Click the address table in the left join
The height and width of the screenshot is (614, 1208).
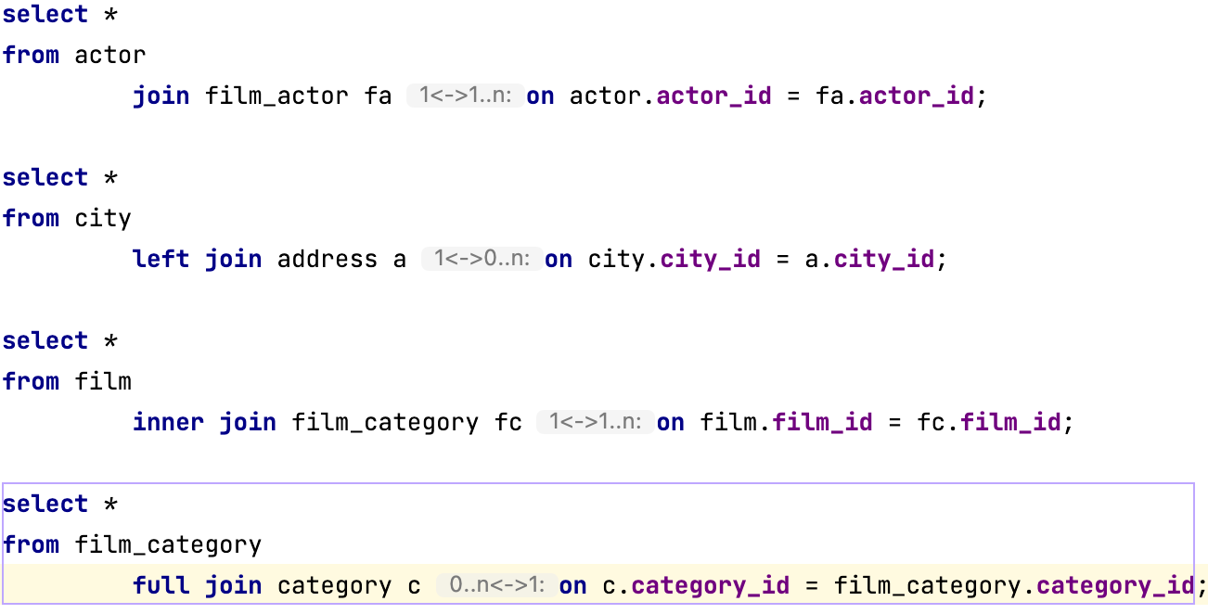327,259
